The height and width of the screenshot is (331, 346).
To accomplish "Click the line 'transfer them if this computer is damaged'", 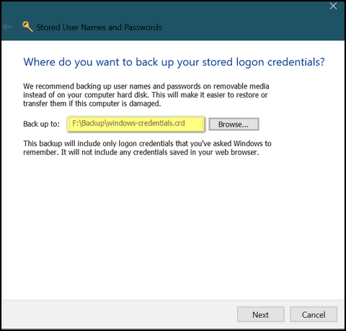I will point(92,104).
